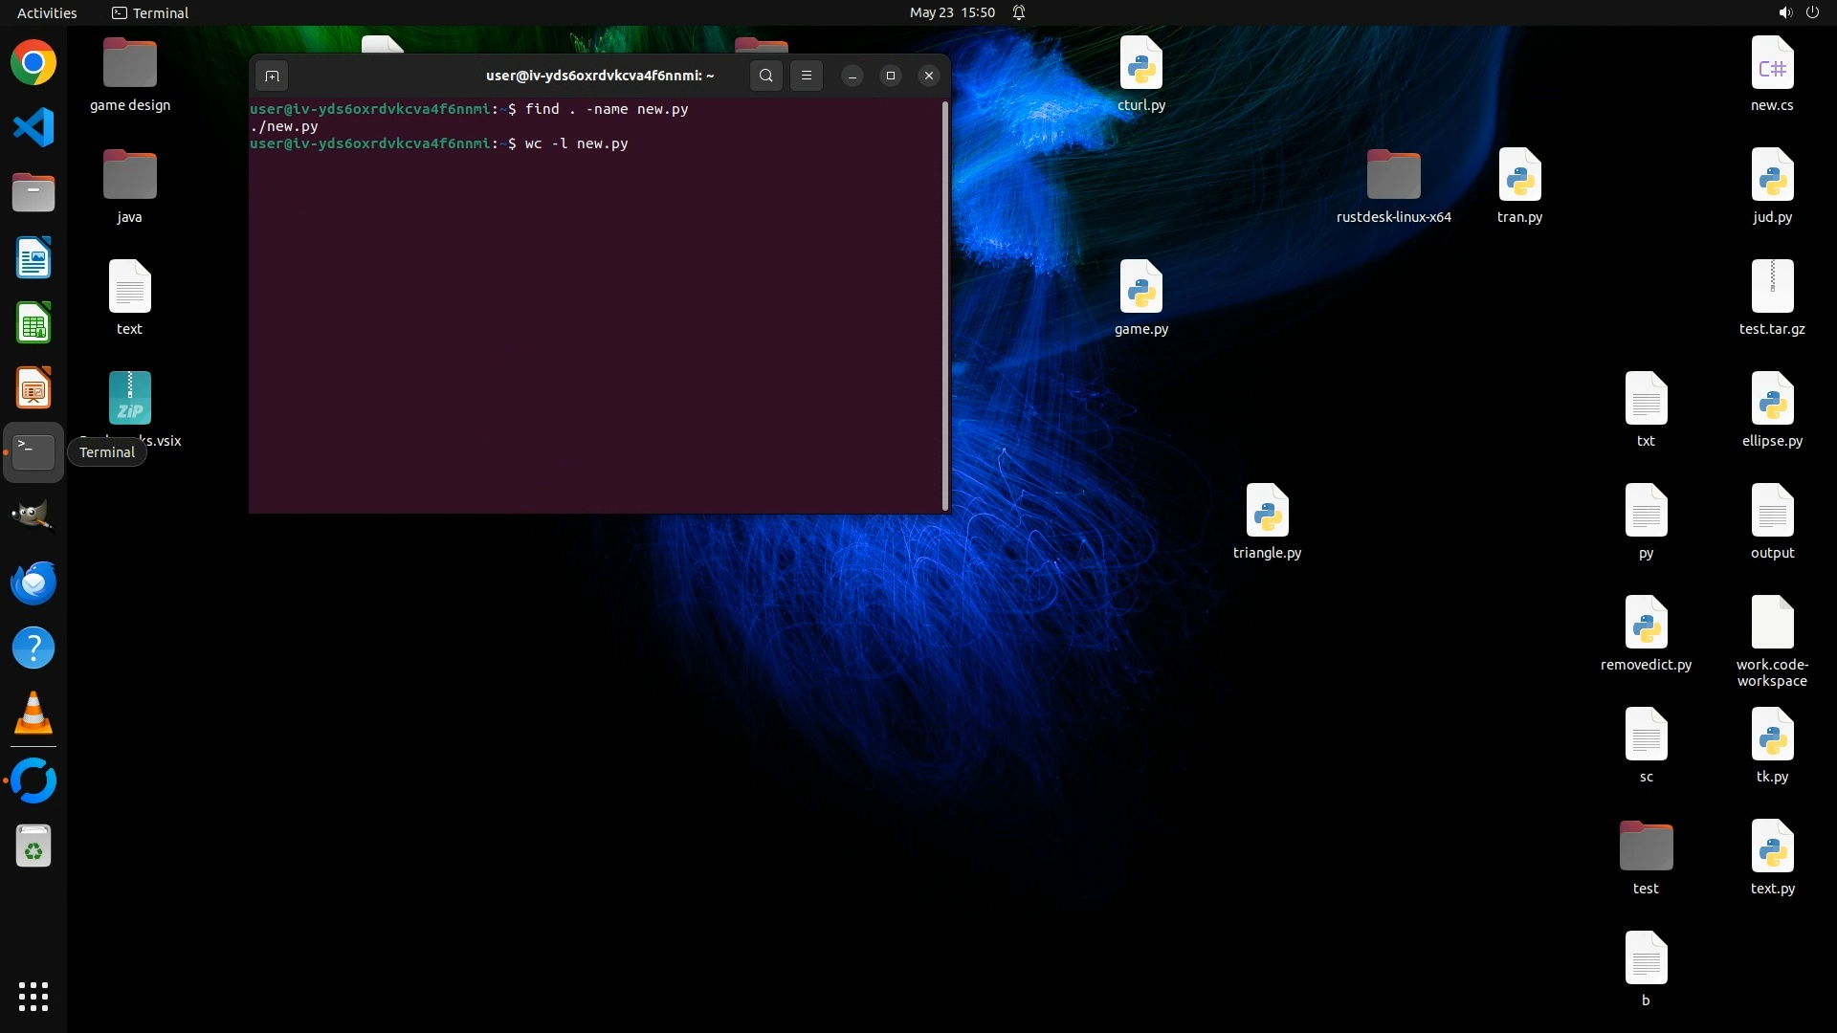
Task: Open the clock and calendar panel
Action: 952,12
